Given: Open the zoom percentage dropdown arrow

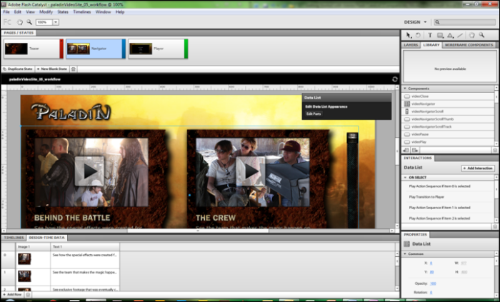Looking at the screenshot, I should pyautogui.click(x=56, y=22).
